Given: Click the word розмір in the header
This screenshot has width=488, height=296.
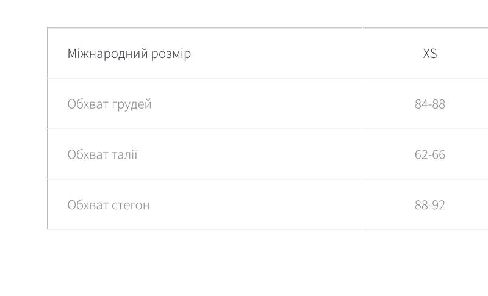Looking at the screenshot, I should tap(171, 54).
